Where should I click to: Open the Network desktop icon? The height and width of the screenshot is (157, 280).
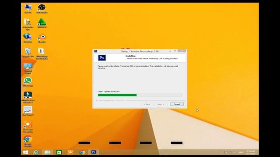click(28, 38)
